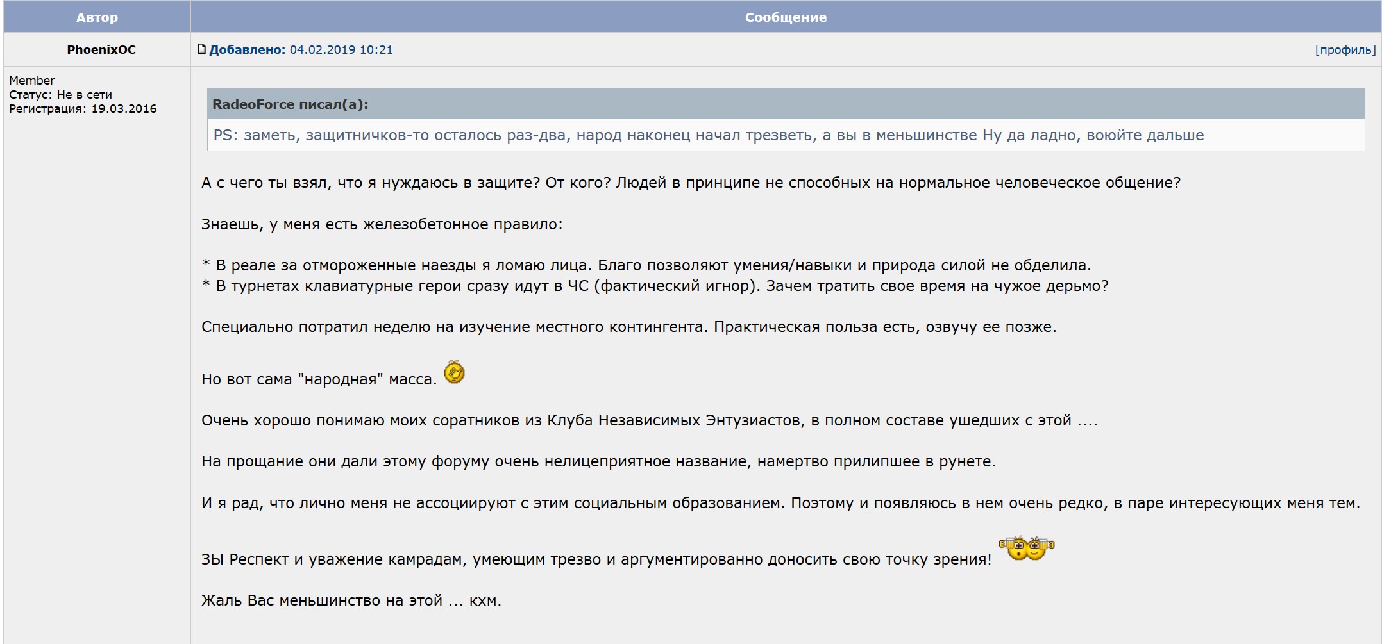Click the smiley after "народная" масса
The image size is (1382, 644).
(454, 372)
